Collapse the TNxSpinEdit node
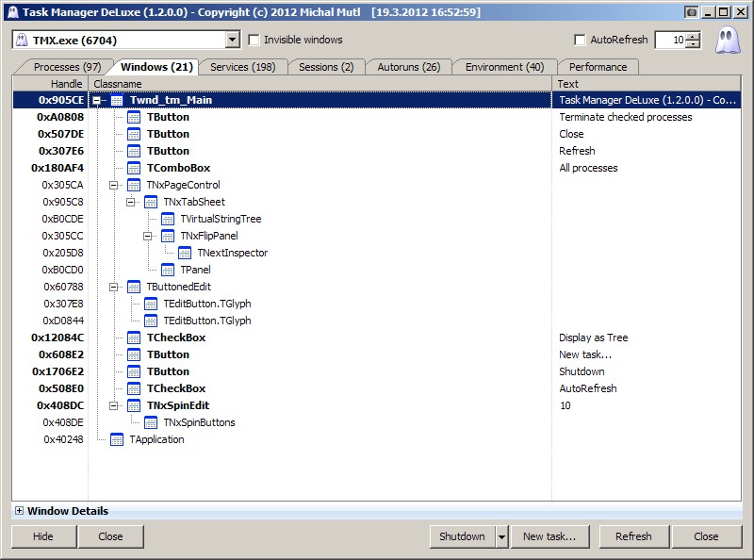Image resolution: width=754 pixels, height=560 pixels. pyautogui.click(x=113, y=405)
